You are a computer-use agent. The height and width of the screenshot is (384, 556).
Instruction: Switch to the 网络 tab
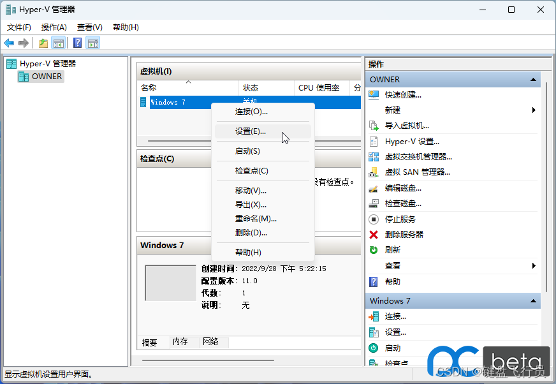coord(211,342)
